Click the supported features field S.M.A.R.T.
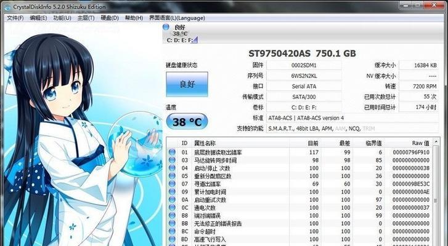The width and height of the screenshot is (448, 246). tap(352, 129)
